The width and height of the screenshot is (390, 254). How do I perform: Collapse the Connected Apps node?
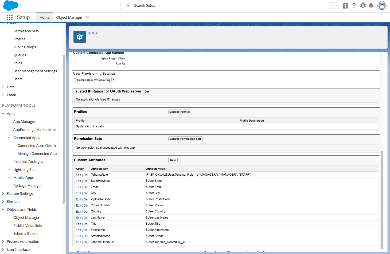coord(9,138)
